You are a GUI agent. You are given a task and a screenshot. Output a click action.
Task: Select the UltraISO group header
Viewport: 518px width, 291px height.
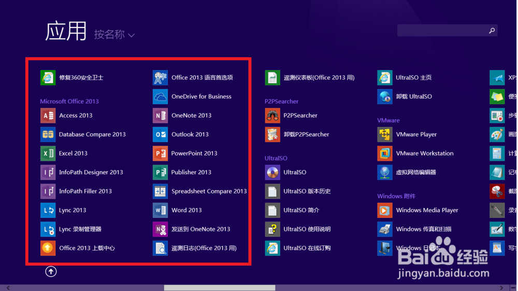tap(276, 158)
